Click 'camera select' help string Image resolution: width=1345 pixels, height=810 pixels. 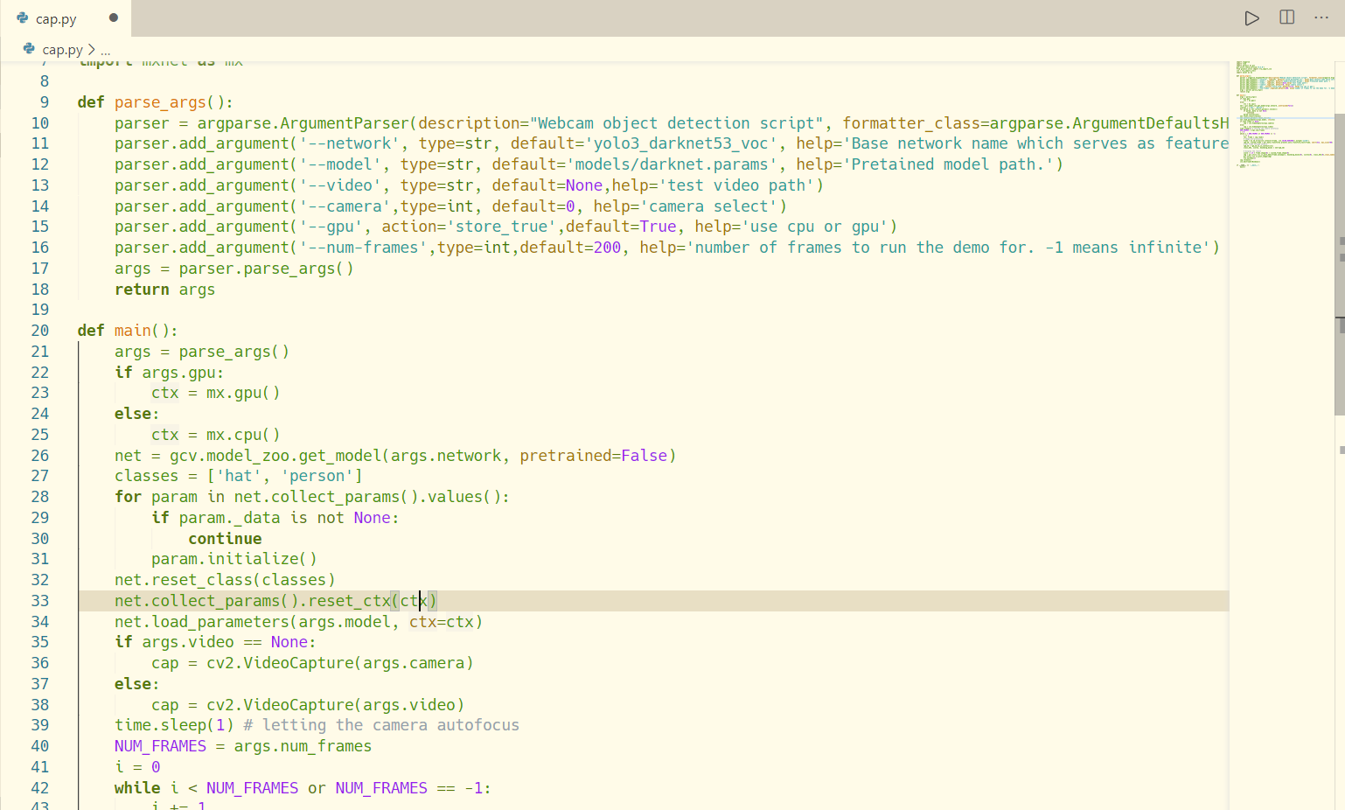(x=708, y=206)
